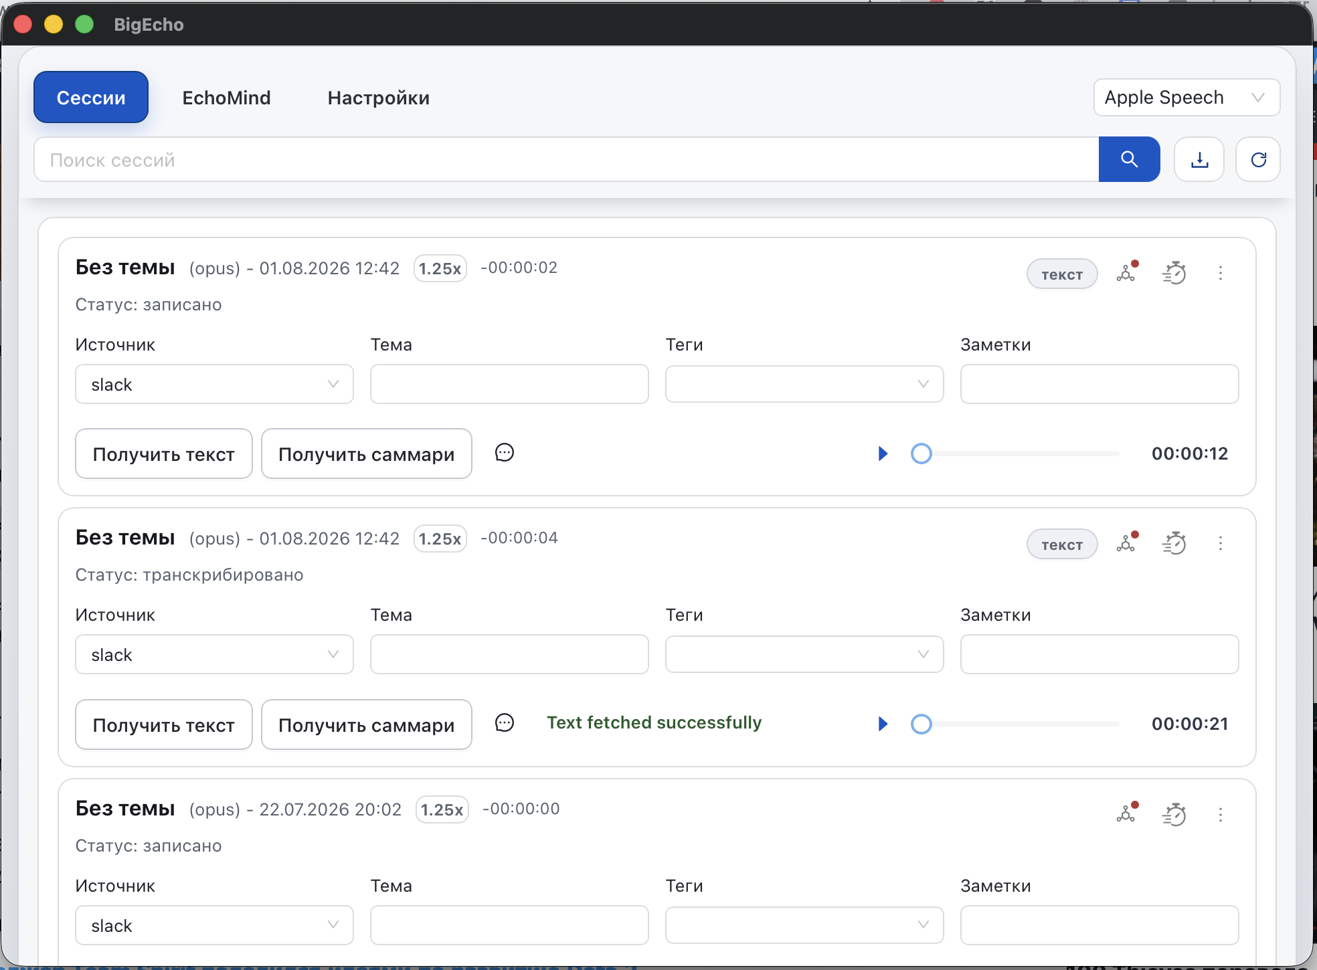Click the -00:00:04 remaining time text
This screenshot has height=970, width=1317.
click(519, 538)
